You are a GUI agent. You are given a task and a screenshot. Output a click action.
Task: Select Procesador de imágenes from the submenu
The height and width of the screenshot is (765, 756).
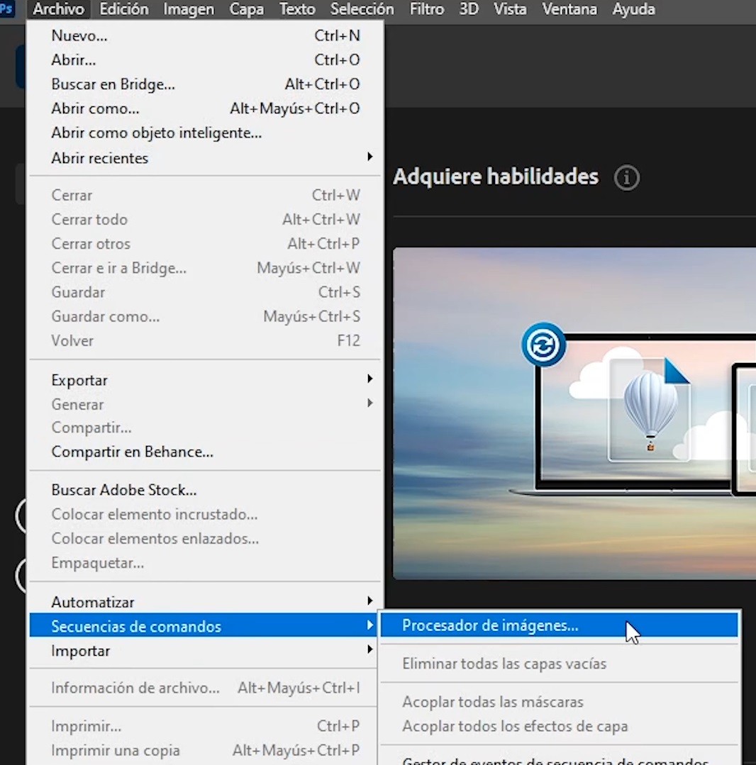490,625
